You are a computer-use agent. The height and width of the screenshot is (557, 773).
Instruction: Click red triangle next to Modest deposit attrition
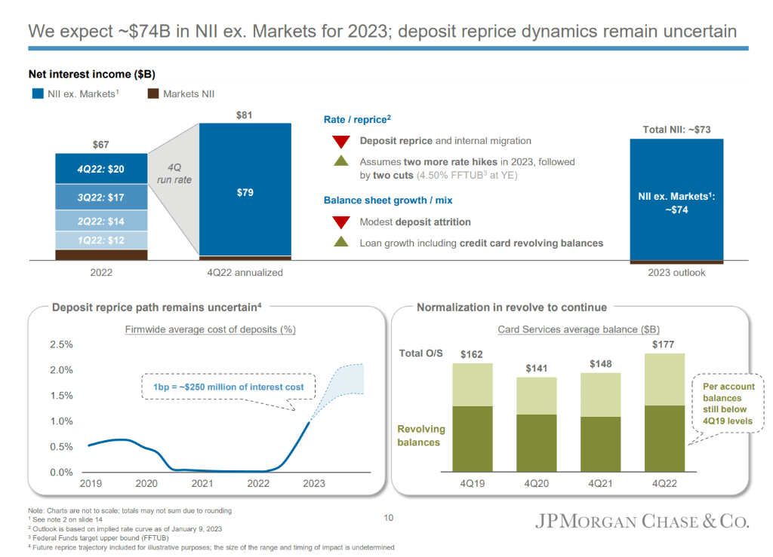pyautogui.click(x=341, y=222)
